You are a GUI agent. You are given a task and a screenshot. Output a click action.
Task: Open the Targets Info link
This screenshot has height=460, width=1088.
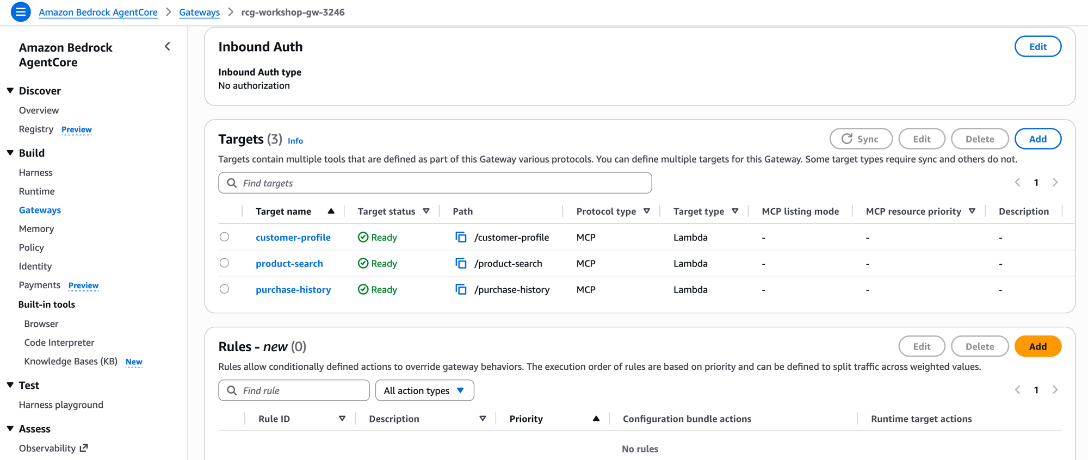coord(295,141)
